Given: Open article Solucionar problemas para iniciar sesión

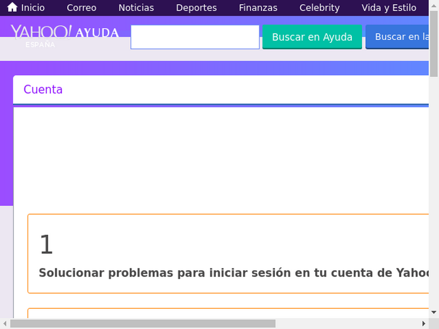Looking at the screenshot, I should (x=234, y=273).
